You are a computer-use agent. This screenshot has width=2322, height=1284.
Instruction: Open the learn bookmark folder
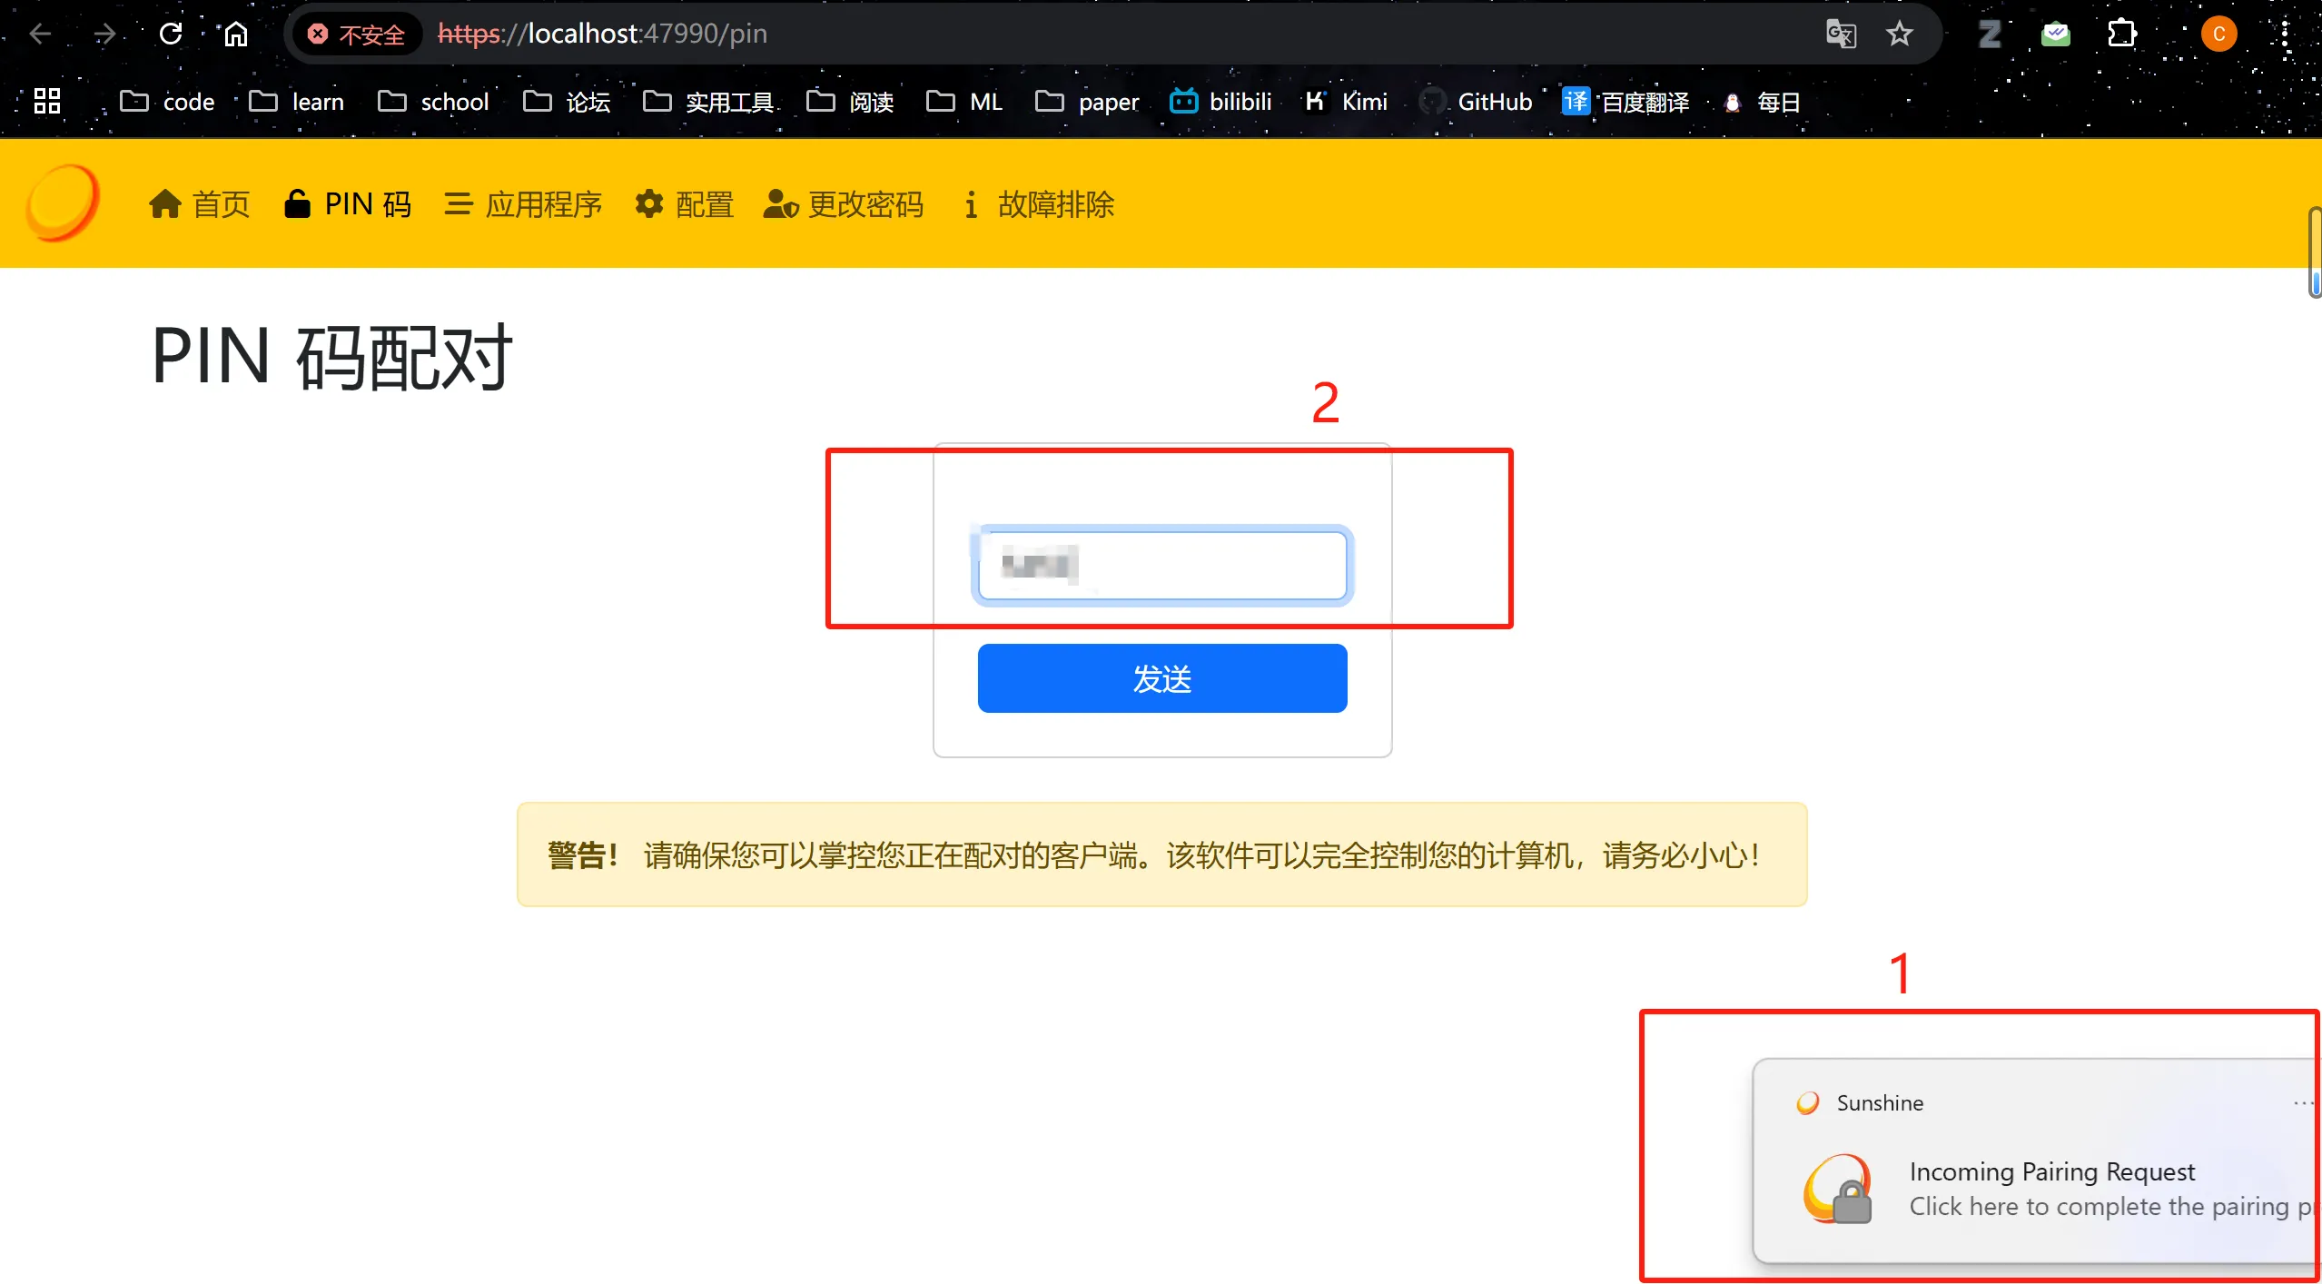[296, 102]
